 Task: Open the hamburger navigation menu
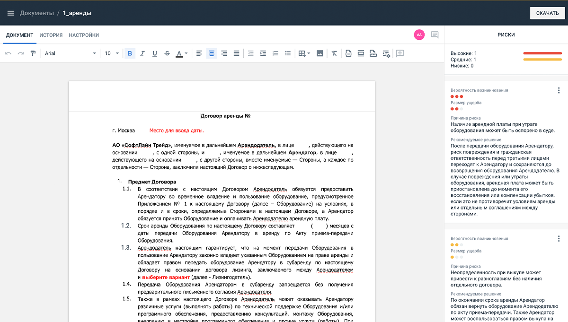click(x=10, y=13)
